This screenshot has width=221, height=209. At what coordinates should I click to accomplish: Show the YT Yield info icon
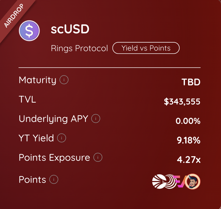[61, 138]
